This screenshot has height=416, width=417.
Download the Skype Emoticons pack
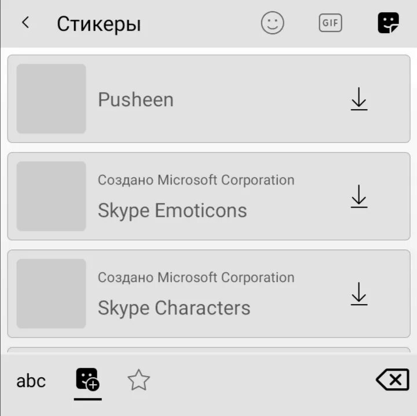click(359, 196)
